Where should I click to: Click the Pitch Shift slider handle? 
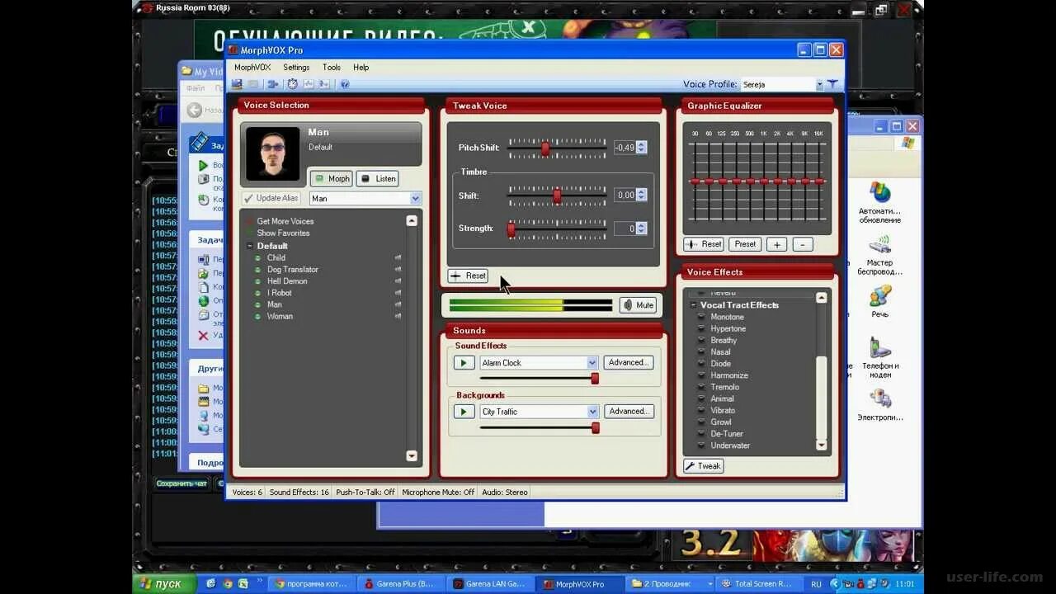(x=544, y=148)
